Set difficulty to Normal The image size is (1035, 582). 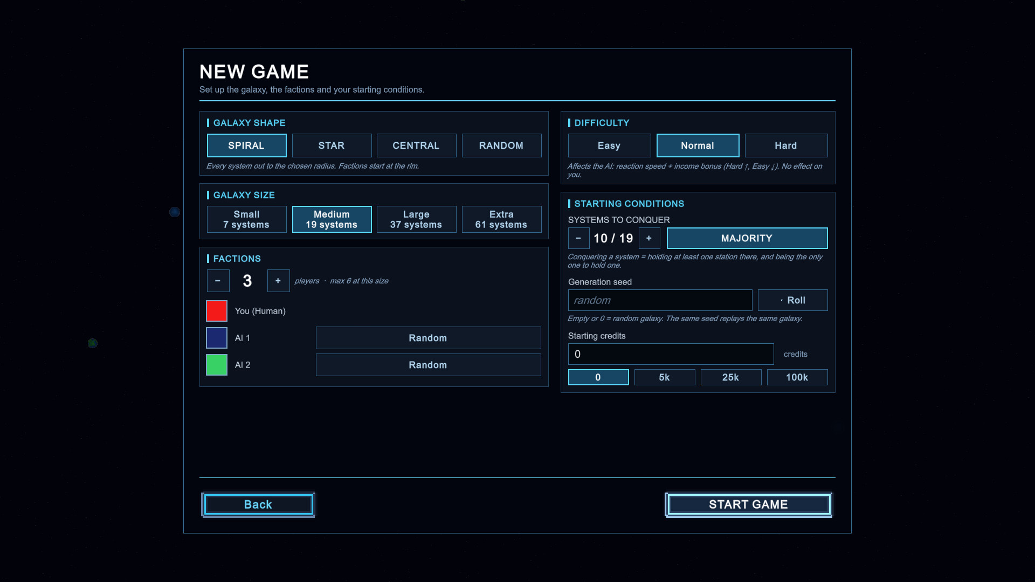[x=698, y=145]
